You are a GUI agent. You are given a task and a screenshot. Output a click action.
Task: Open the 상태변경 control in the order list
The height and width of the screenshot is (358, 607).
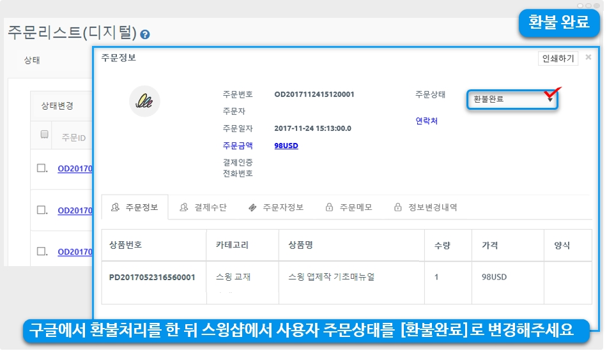(58, 106)
